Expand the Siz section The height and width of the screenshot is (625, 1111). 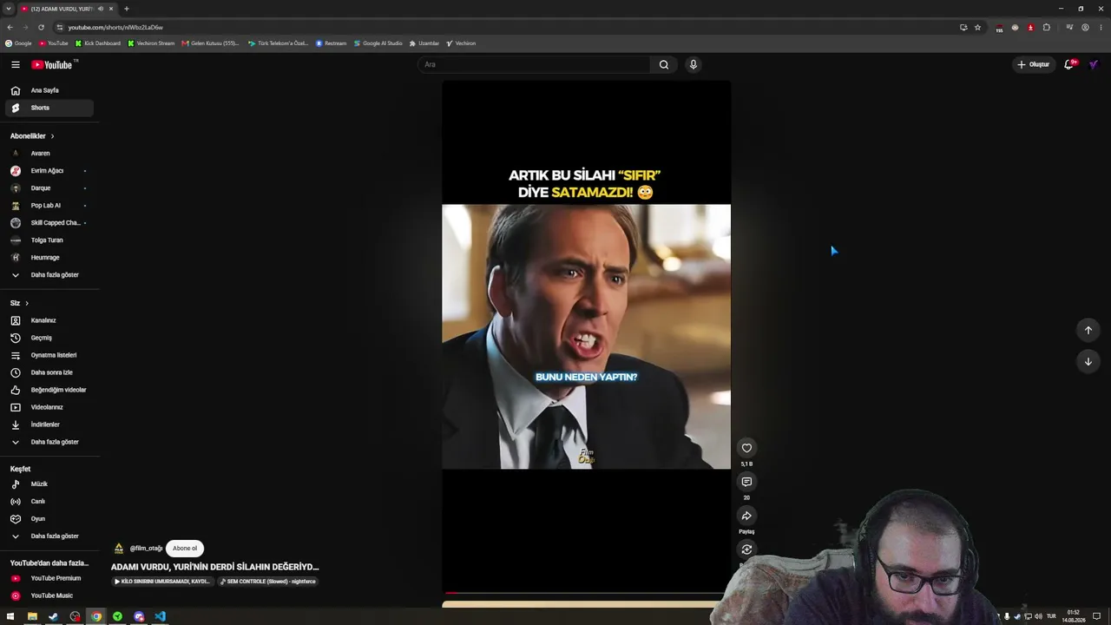tap(19, 303)
